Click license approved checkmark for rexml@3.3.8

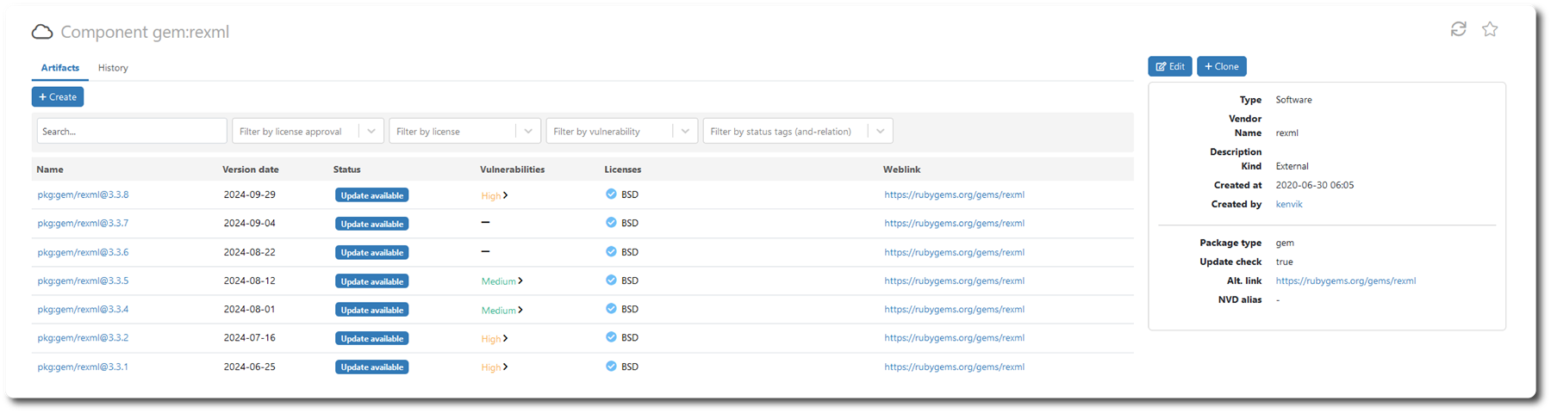click(611, 194)
